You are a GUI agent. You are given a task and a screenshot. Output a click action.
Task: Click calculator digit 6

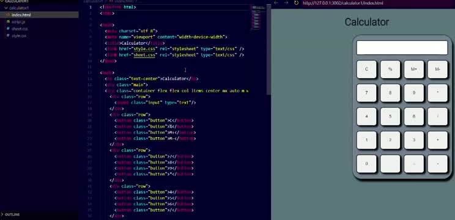tap(414, 117)
